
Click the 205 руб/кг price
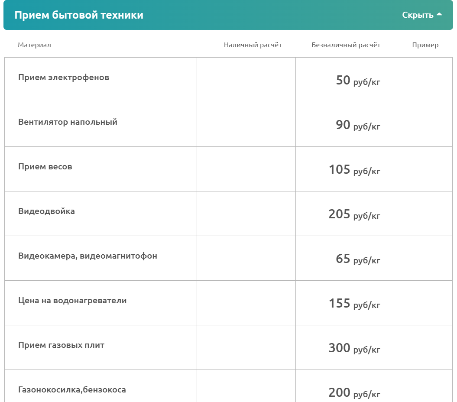click(354, 214)
